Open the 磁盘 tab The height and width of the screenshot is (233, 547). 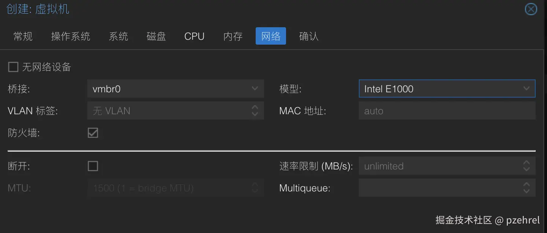(x=156, y=36)
